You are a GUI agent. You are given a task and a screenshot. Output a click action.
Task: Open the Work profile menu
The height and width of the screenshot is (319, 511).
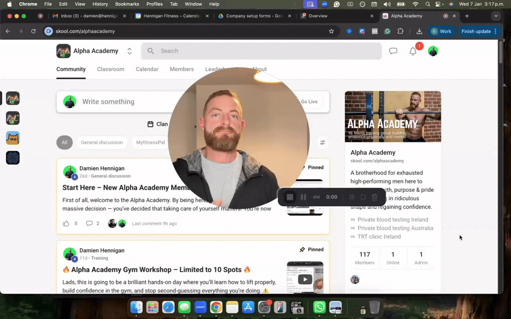pos(441,31)
